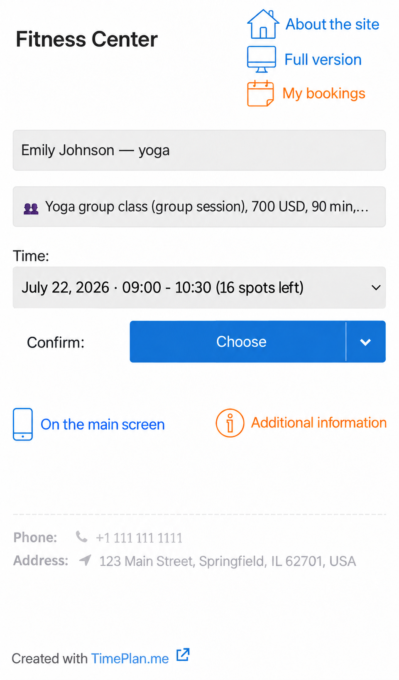
Task: Click the Confirm: label
Action: point(56,343)
